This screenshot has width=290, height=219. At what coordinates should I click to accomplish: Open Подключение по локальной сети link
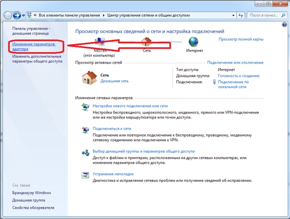click(233, 84)
